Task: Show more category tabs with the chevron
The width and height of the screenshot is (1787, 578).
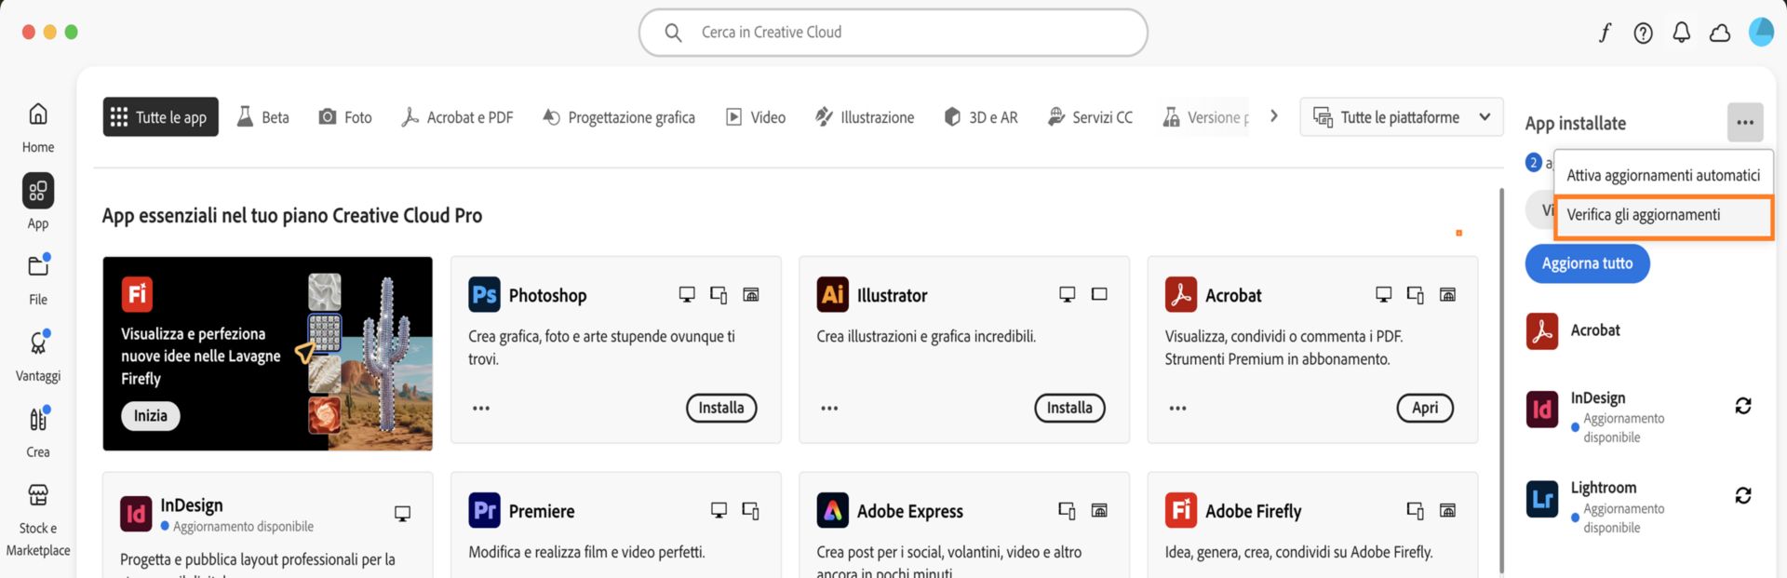Action: click(1274, 116)
